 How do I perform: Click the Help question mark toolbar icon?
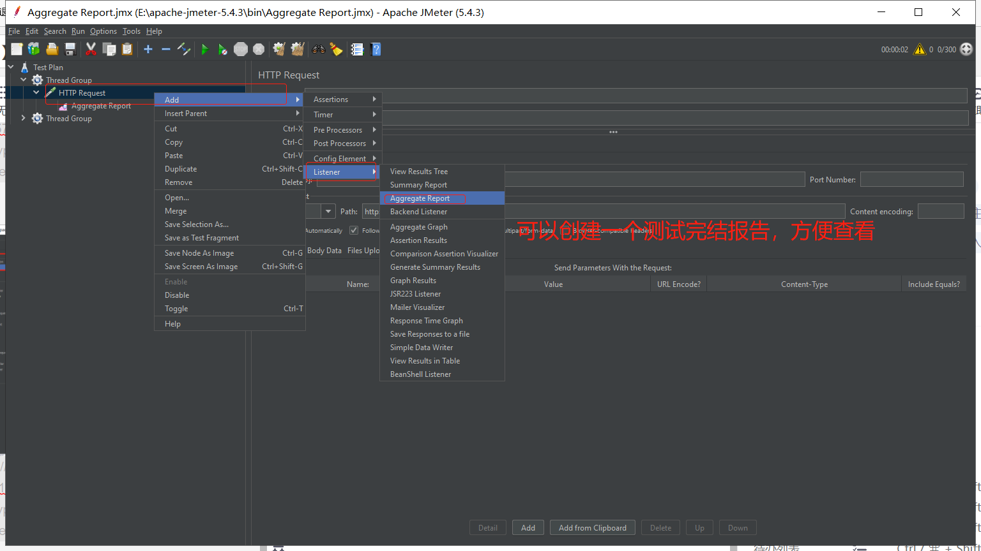click(376, 49)
